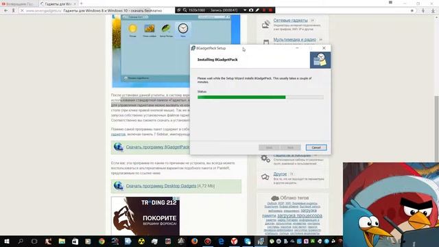Click the Yandex home button by the back arrow
The width and height of the screenshot is (439, 247).
[13, 11]
